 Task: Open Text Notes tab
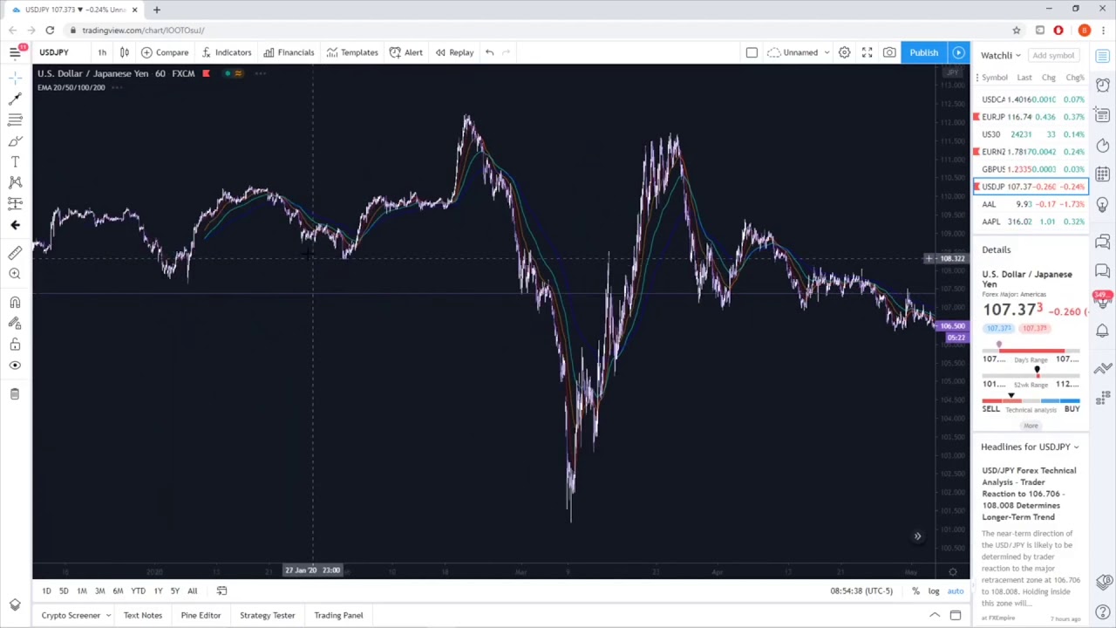142,615
